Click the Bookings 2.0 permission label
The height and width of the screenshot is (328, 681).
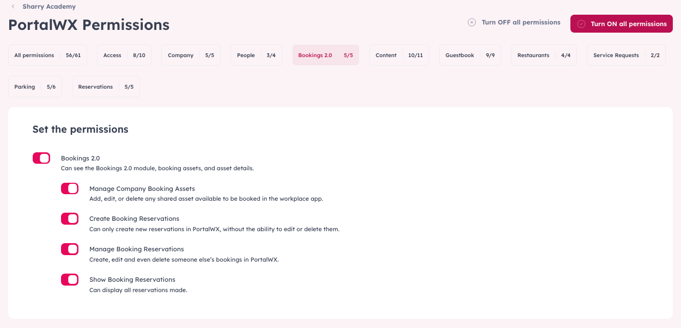[x=81, y=158]
